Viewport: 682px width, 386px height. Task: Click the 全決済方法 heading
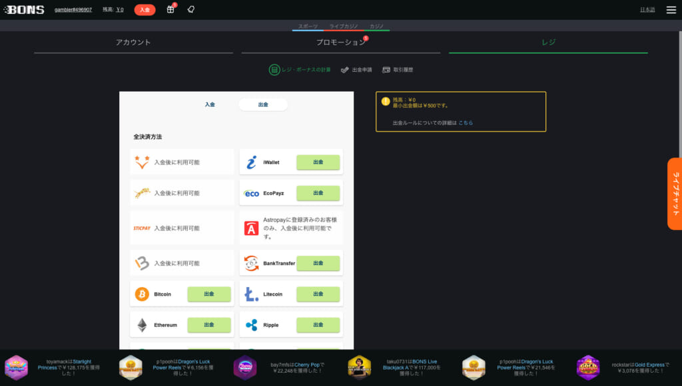(147, 137)
